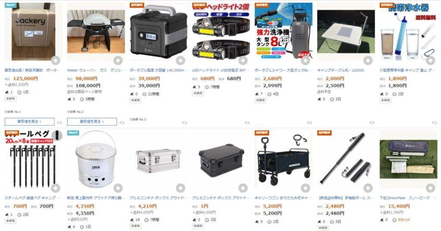The width and height of the screenshot is (441, 231).
Task: Toggle the eye icon under the portable shower listing
Action: coord(309,123)
